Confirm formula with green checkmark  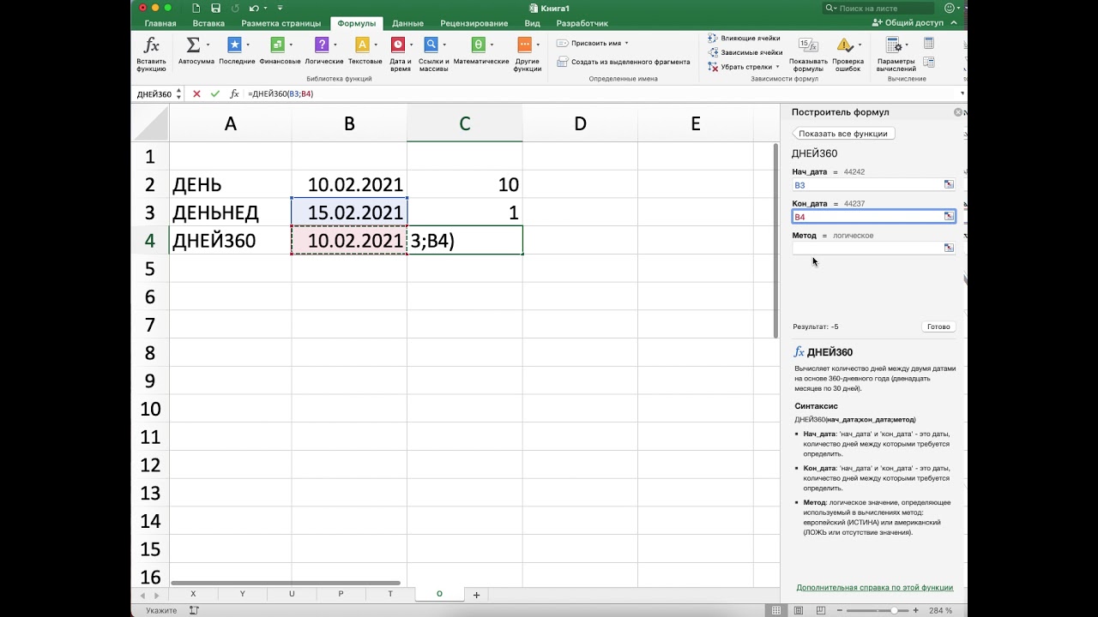click(x=215, y=94)
